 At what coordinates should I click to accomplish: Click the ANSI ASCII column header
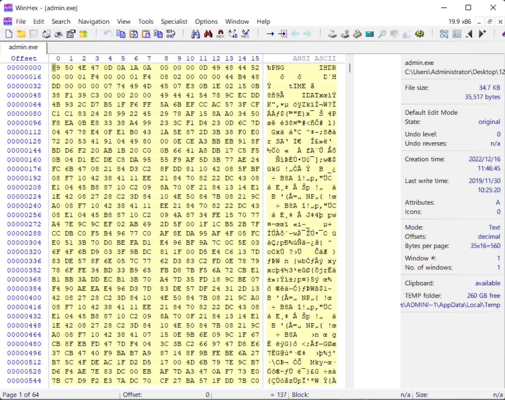[x=314, y=58]
